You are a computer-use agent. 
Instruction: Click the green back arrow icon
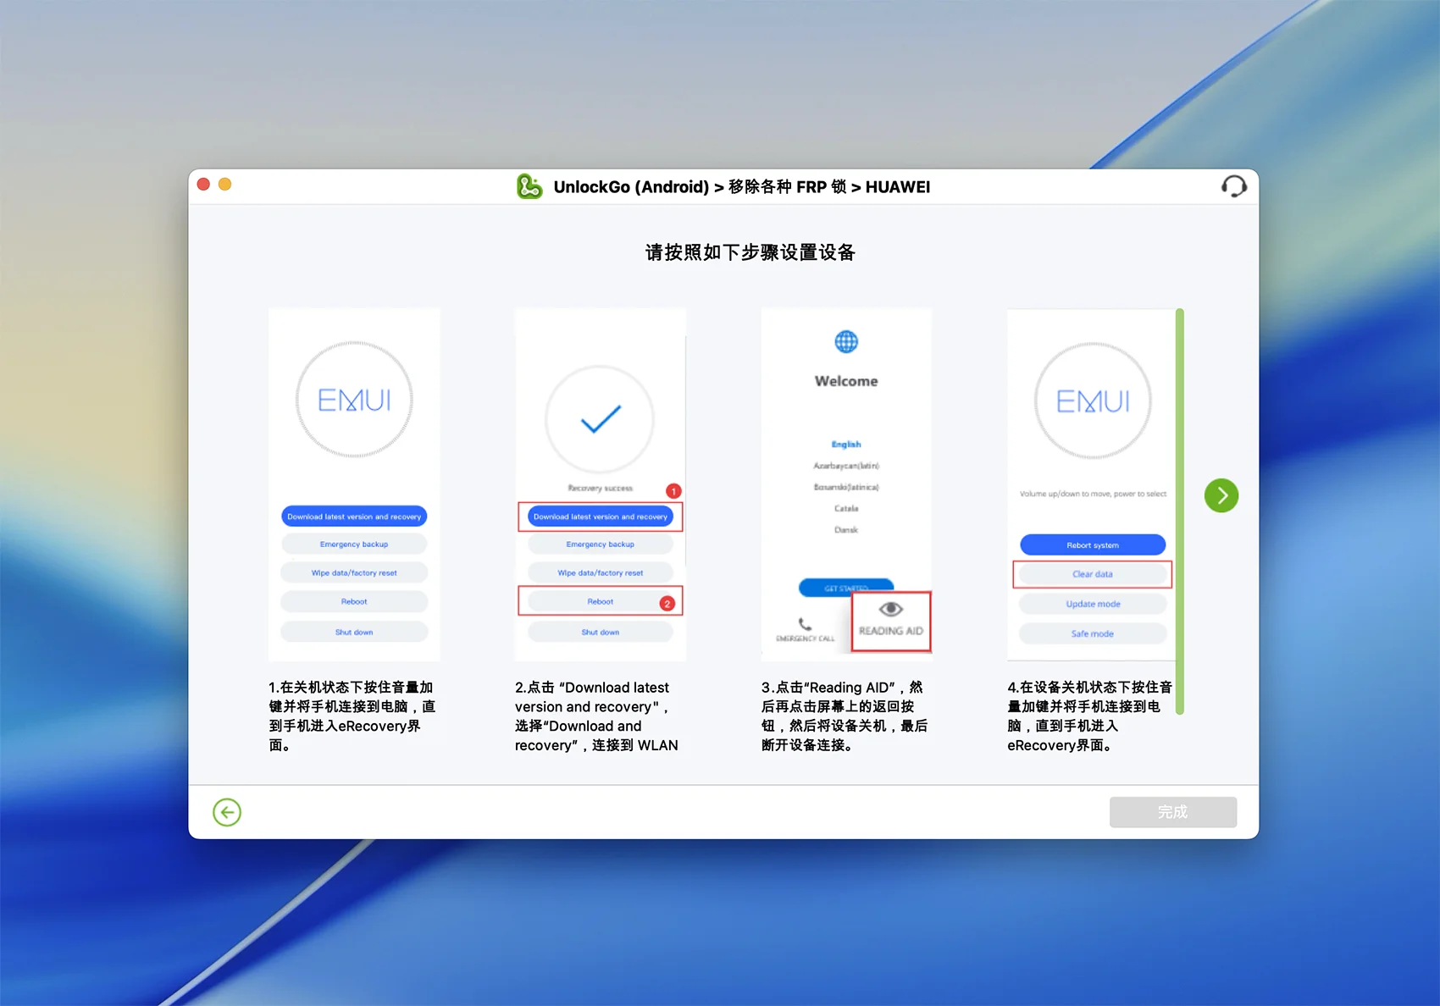227,812
